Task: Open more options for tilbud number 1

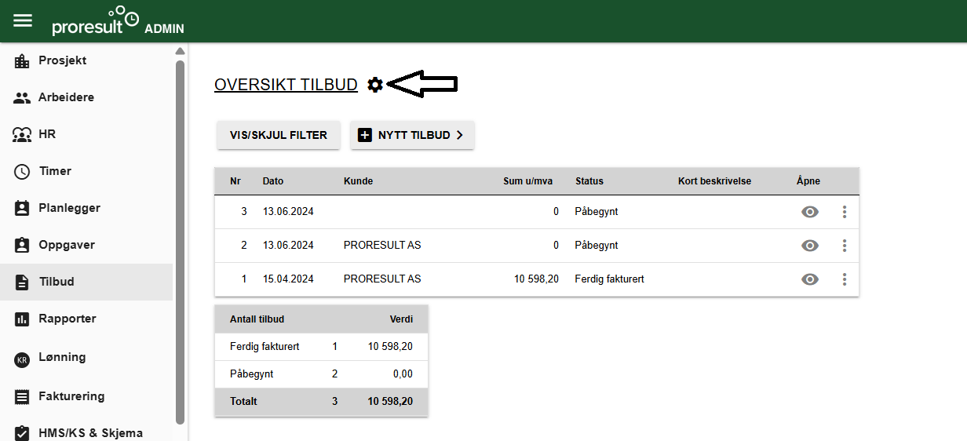Action: tap(845, 279)
